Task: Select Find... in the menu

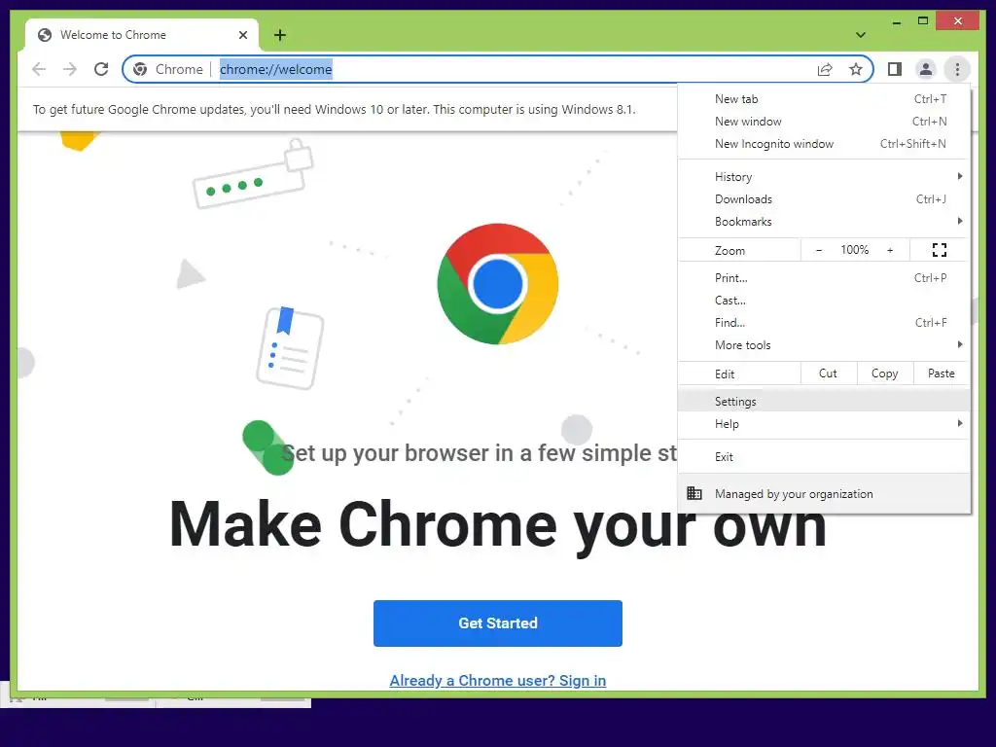Action: pos(824,322)
